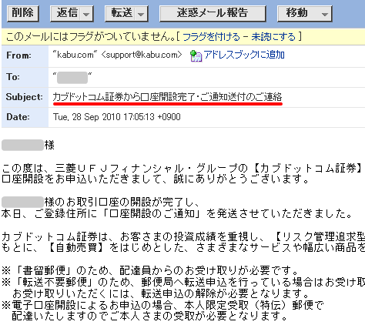Click the To: header label
The image size is (365, 325).
(x=13, y=77)
